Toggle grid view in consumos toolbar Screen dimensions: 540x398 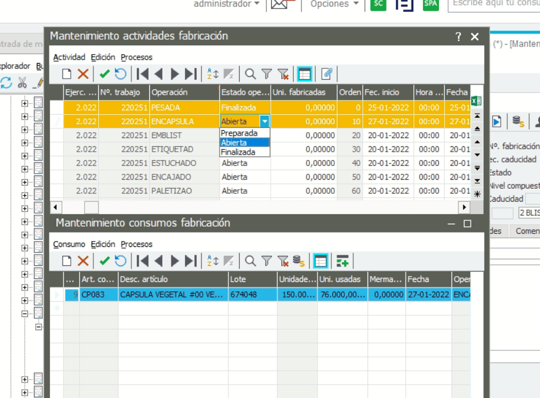click(321, 261)
